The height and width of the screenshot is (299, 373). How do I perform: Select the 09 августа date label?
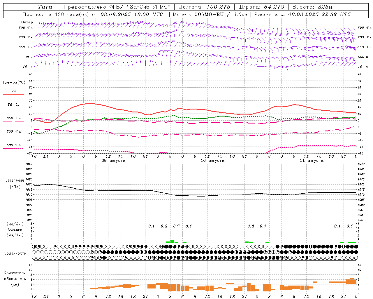[x=113, y=161]
